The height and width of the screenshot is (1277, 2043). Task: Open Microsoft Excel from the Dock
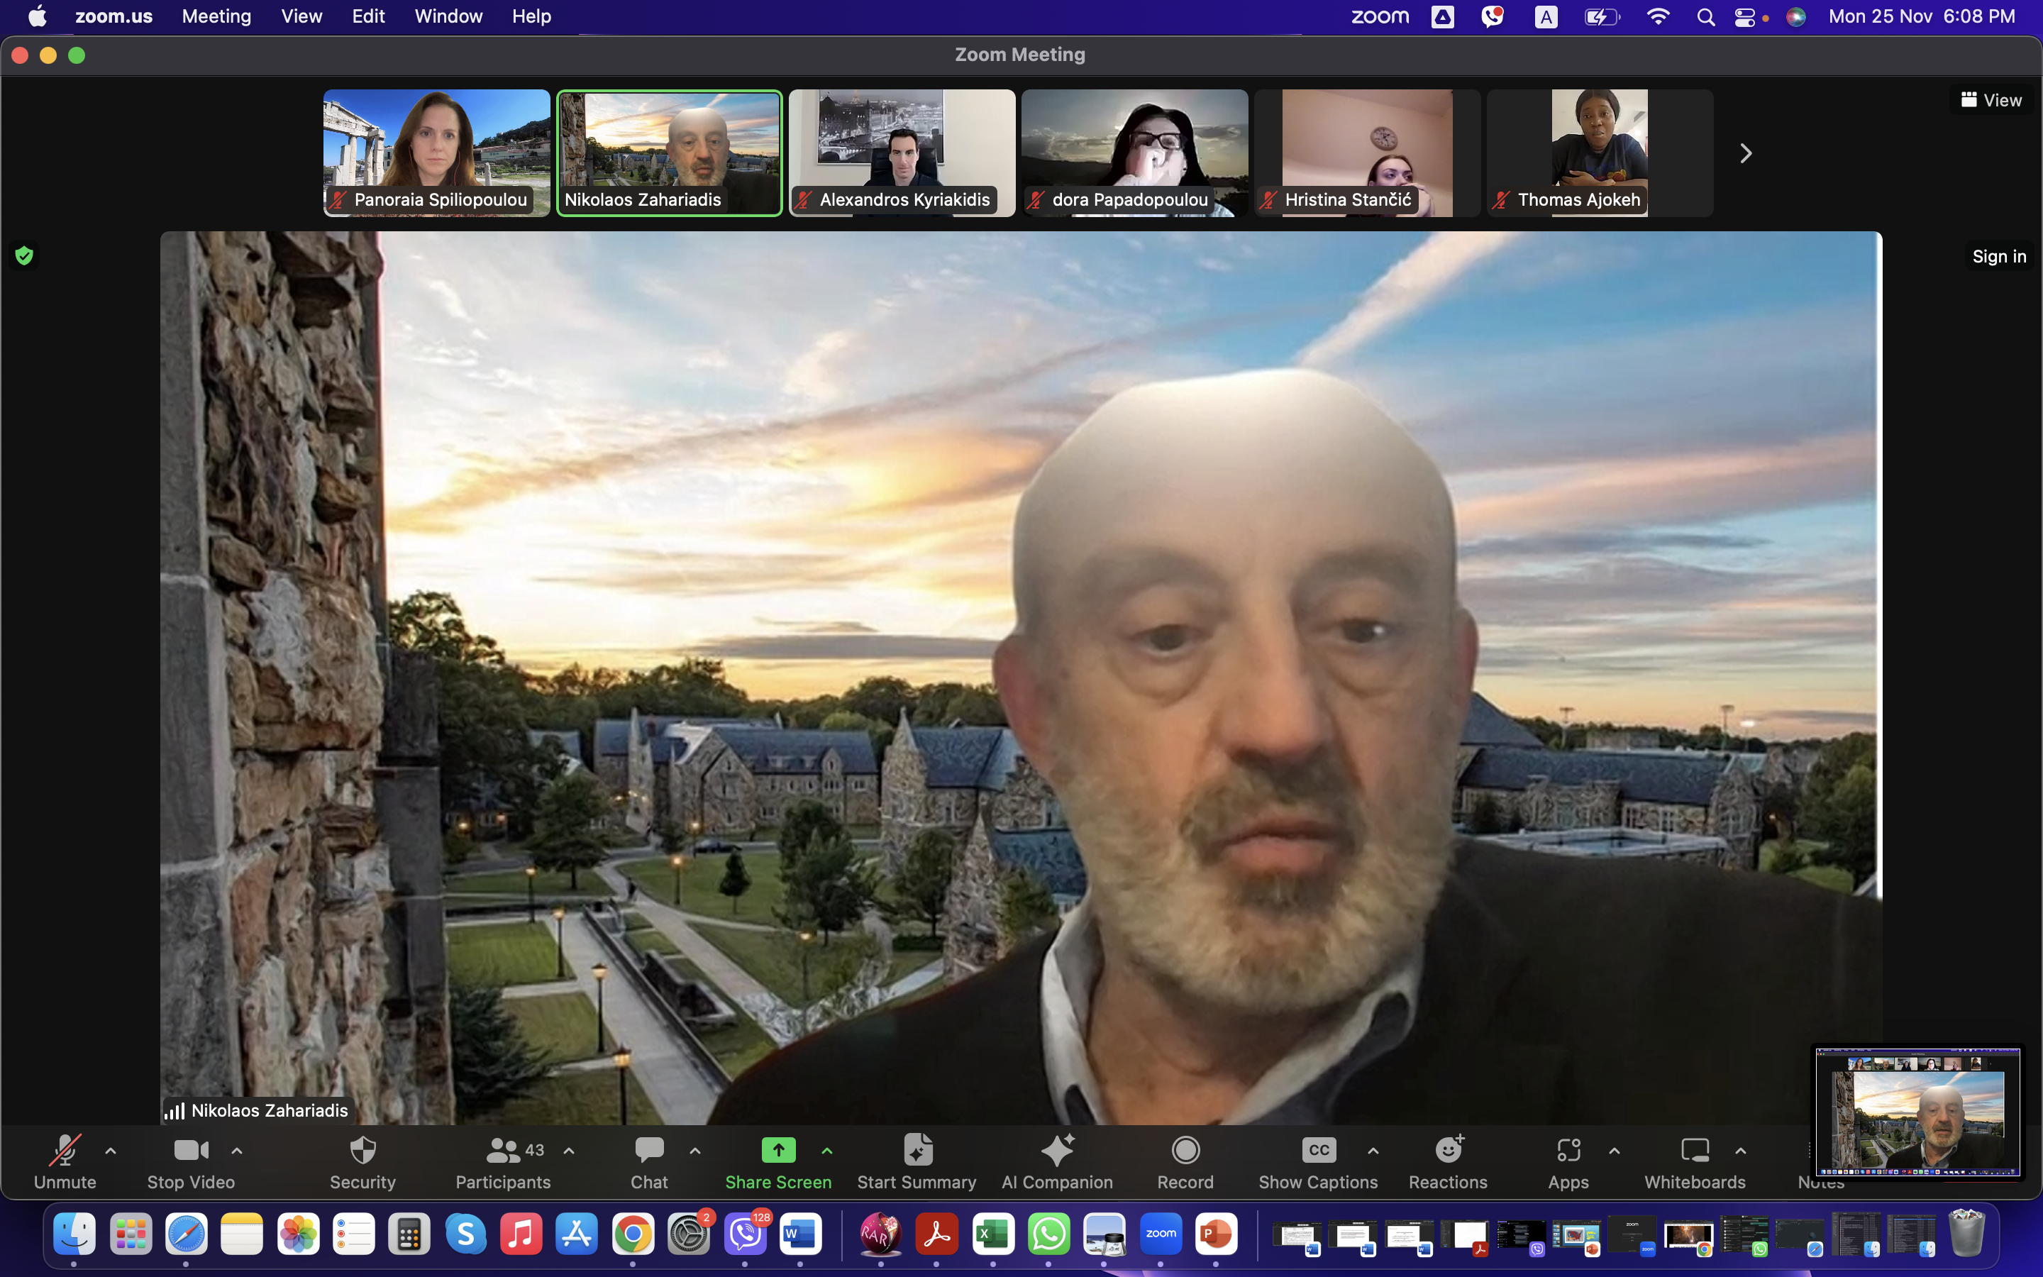click(x=993, y=1234)
